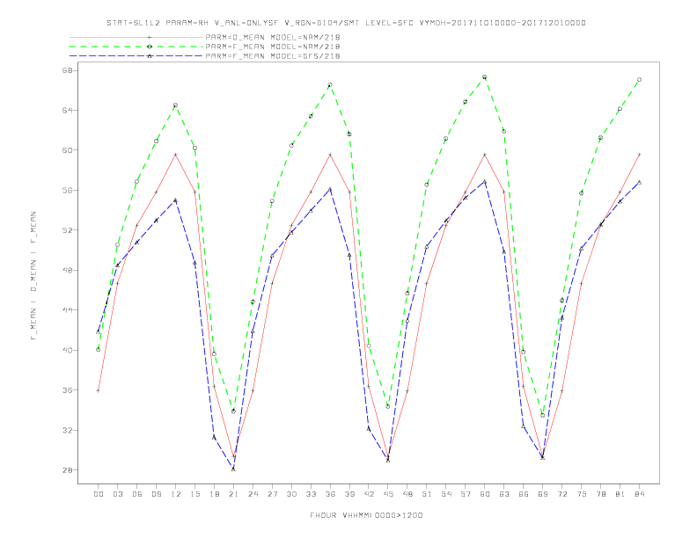Click the 52 tick label on the vertical axis
The width and height of the screenshot is (697, 538).
[x=67, y=230]
